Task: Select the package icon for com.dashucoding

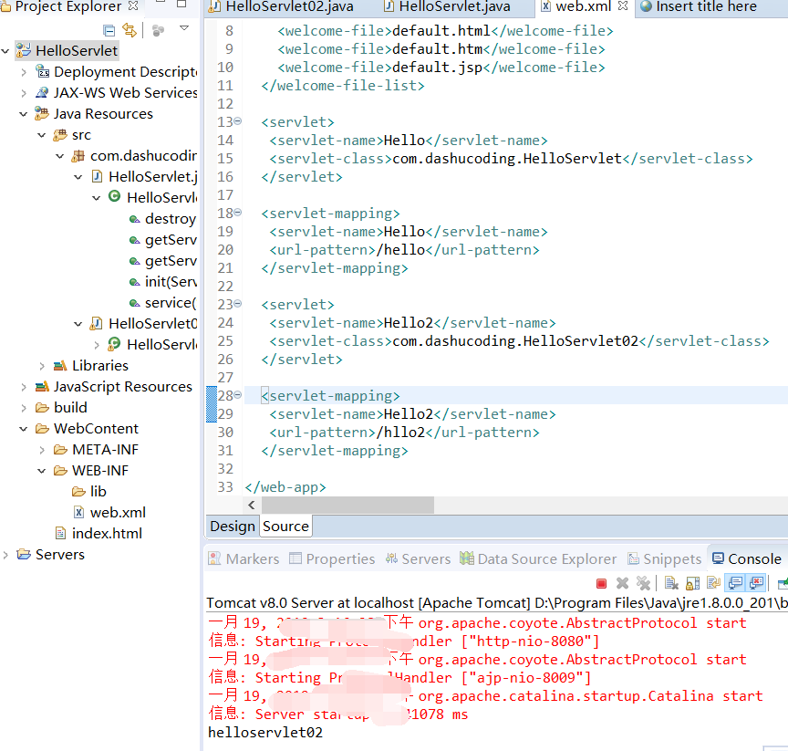Action: tap(78, 156)
